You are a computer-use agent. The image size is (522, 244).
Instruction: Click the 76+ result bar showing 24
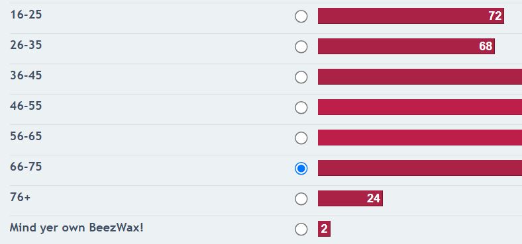point(350,198)
